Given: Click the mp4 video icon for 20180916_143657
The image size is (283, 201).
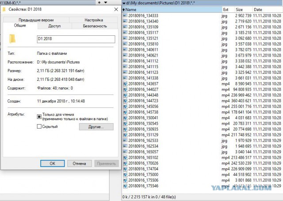Looking at the screenshot, I should point(125,83).
